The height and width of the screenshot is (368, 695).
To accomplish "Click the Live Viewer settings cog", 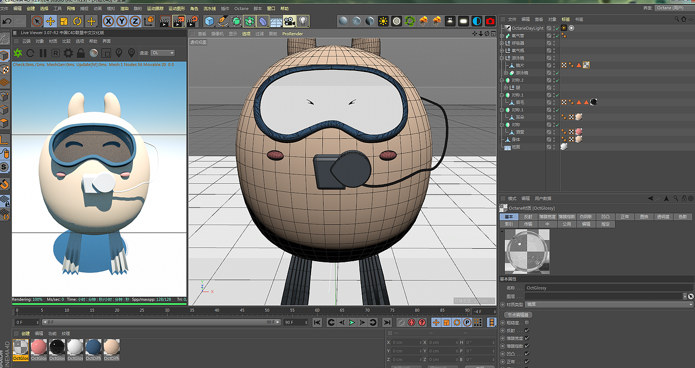I will (68, 53).
